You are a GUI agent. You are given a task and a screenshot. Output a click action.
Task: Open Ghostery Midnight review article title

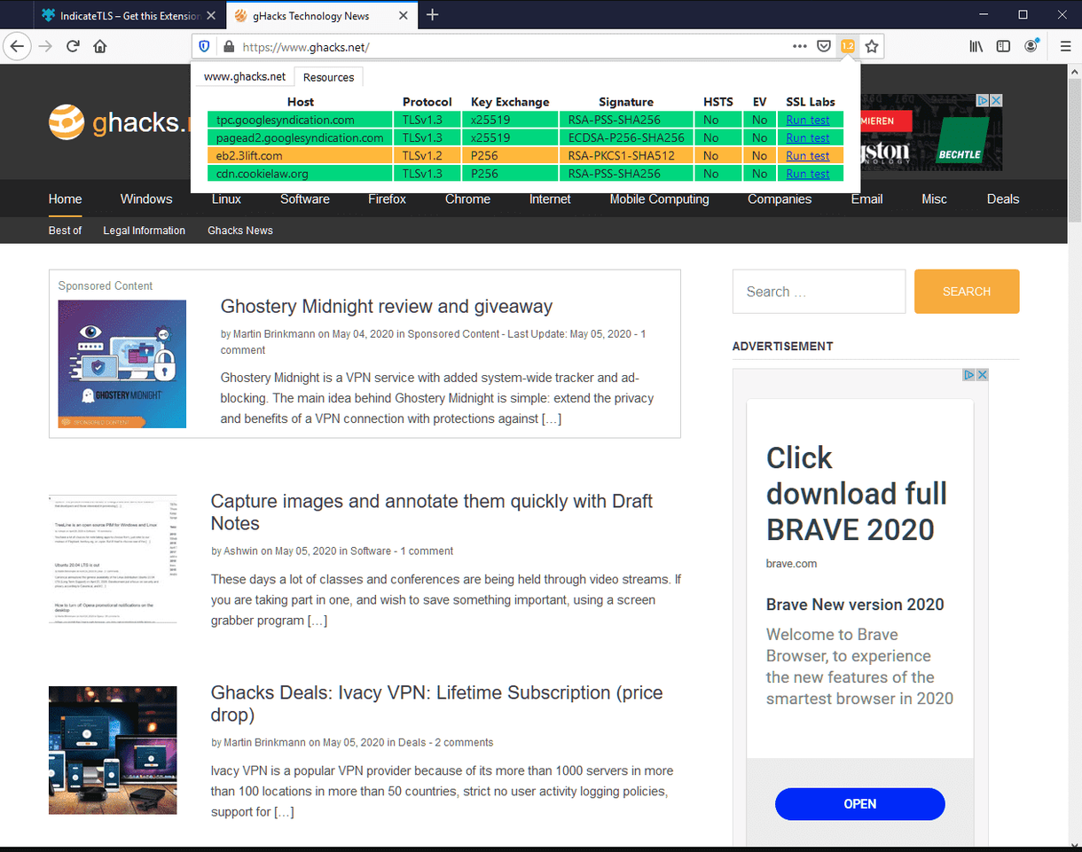click(x=387, y=307)
